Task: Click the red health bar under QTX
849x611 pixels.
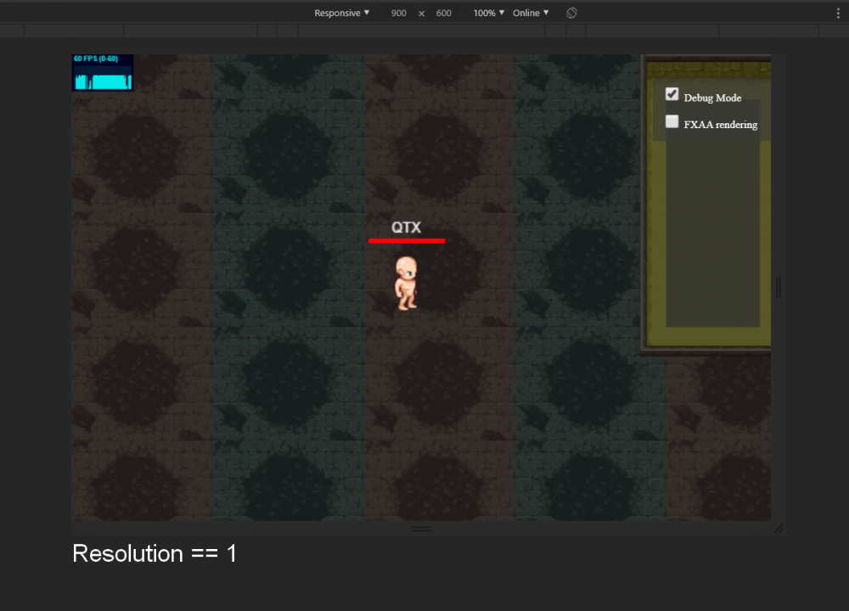Action: click(407, 241)
